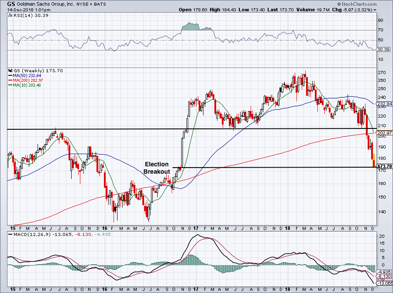Click the 140 price axis label
The height and width of the screenshot is (293, 393).
382,212
